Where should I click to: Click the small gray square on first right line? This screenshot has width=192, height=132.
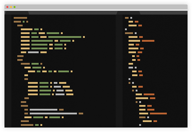pyautogui.click(x=131, y=18)
